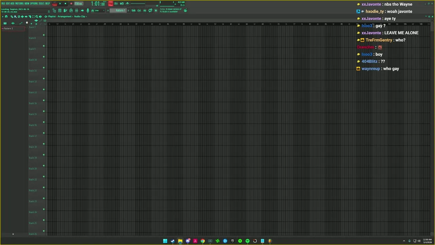The height and width of the screenshot is (245, 435).
Task: Click the Play button in transport
Action: pos(60,4)
